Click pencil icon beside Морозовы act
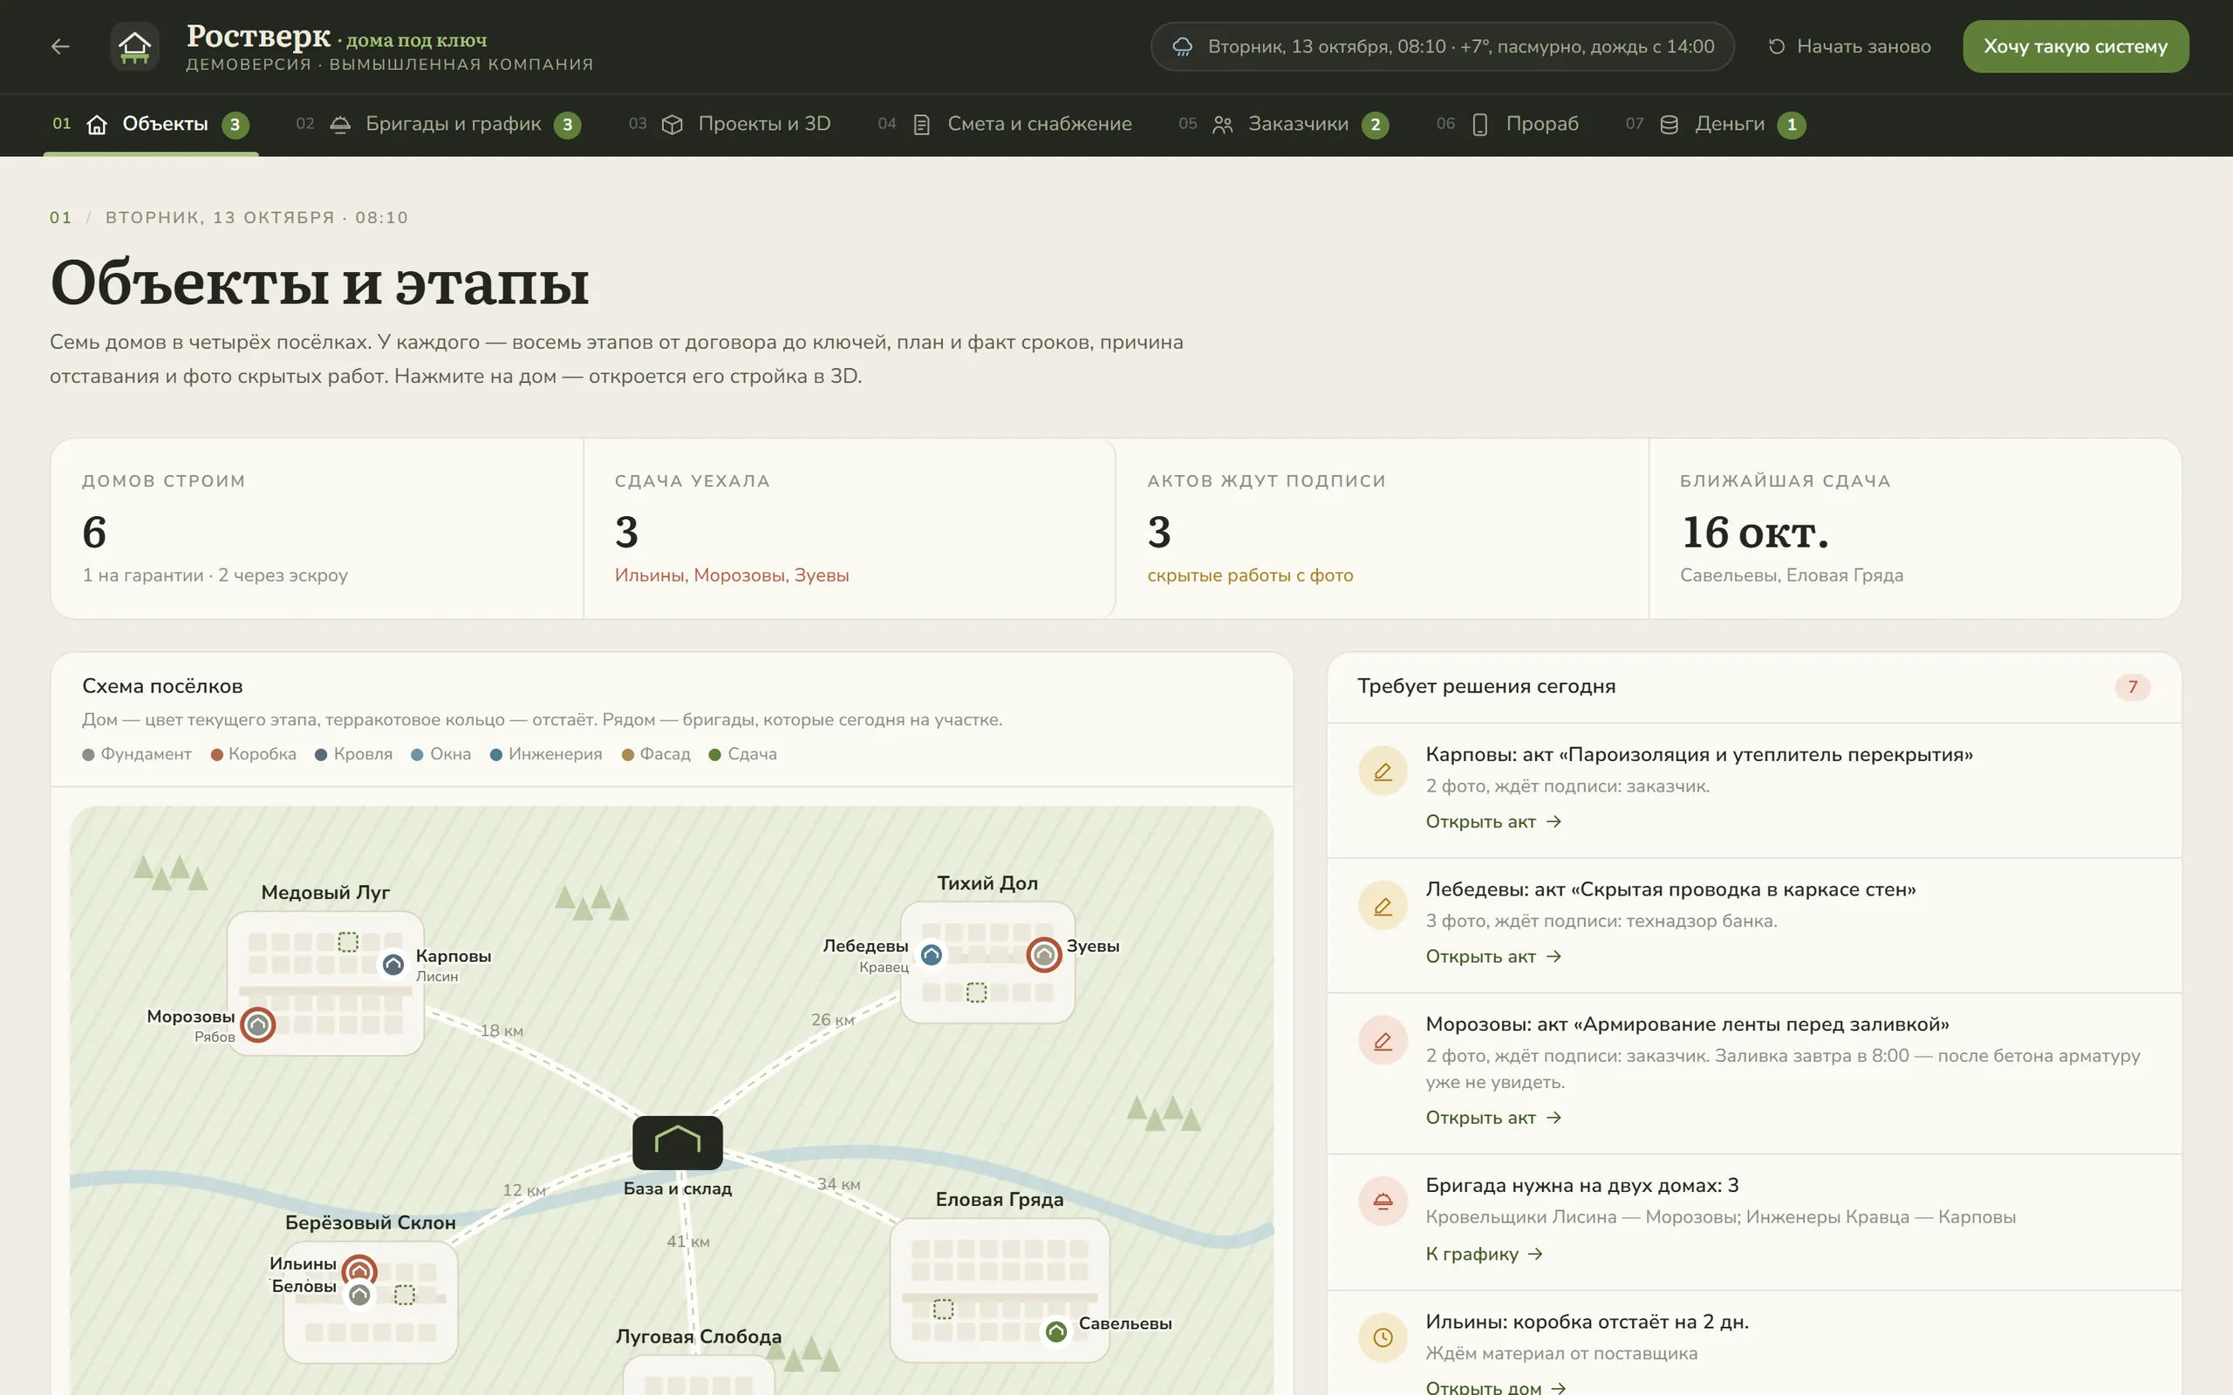The width and height of the screenshot is (2233, 1395). pos(1383,1041)
